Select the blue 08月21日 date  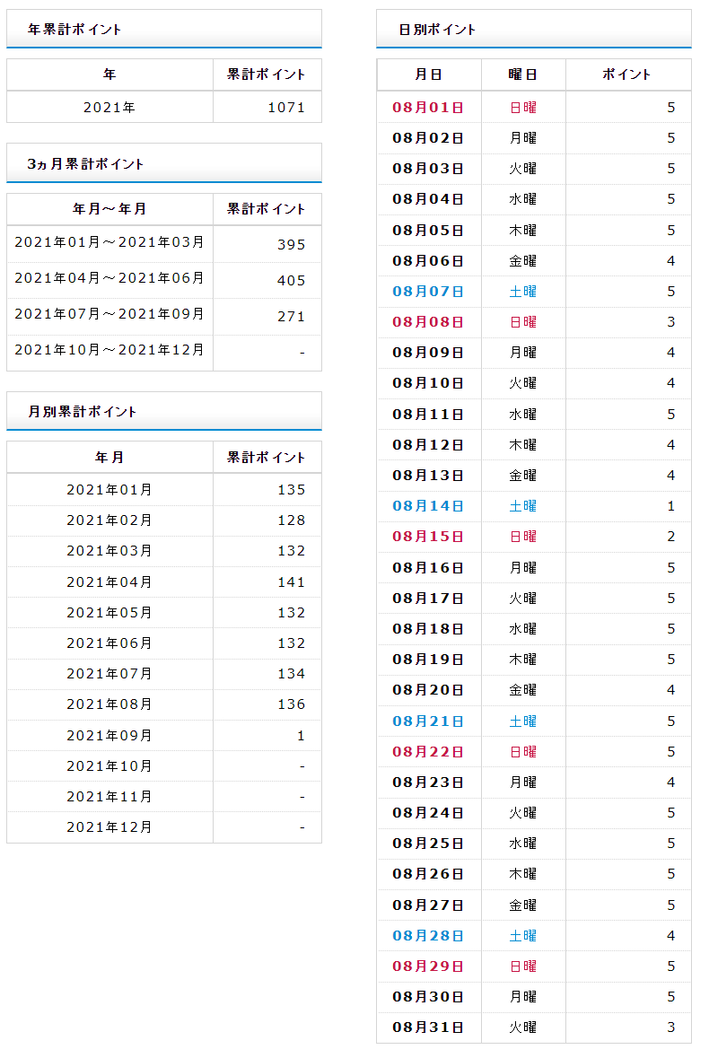pyautogui.click(x=428, y=721)
